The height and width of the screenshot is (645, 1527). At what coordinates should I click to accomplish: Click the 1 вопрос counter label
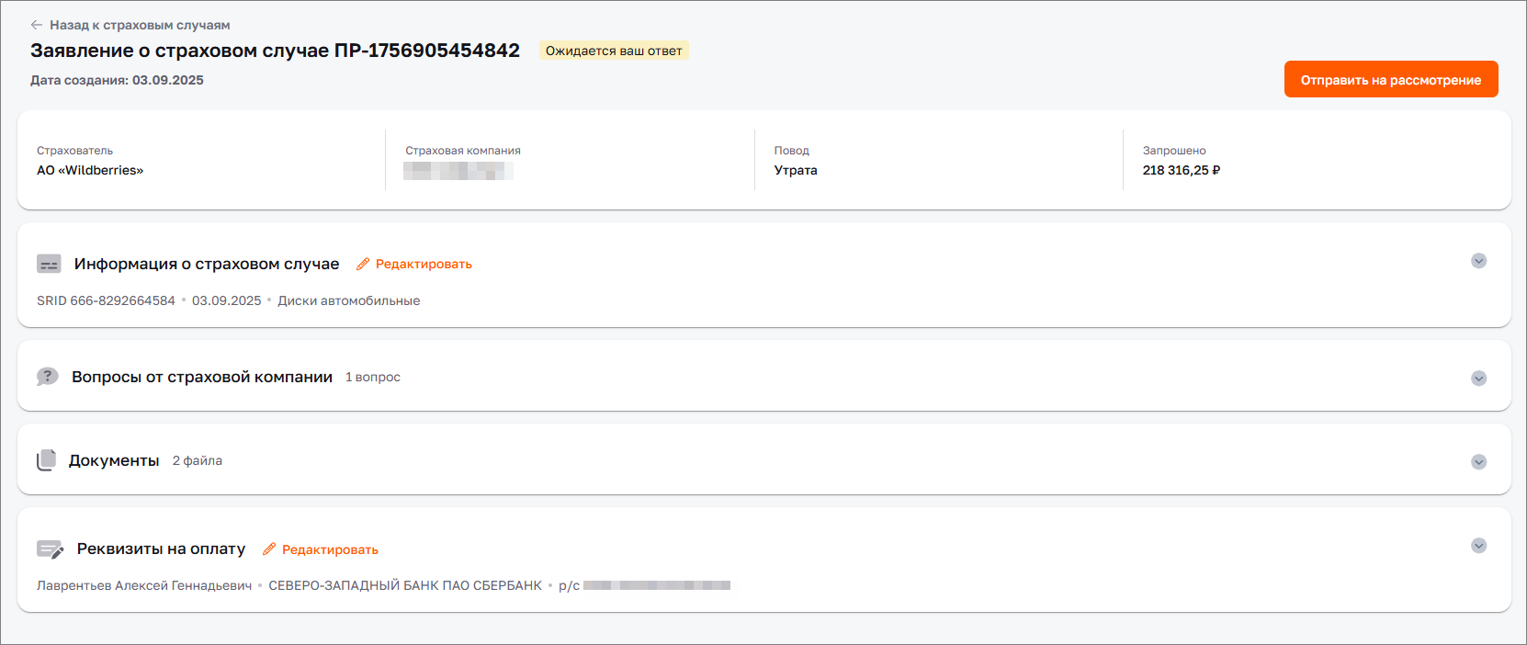coord(373,378)
